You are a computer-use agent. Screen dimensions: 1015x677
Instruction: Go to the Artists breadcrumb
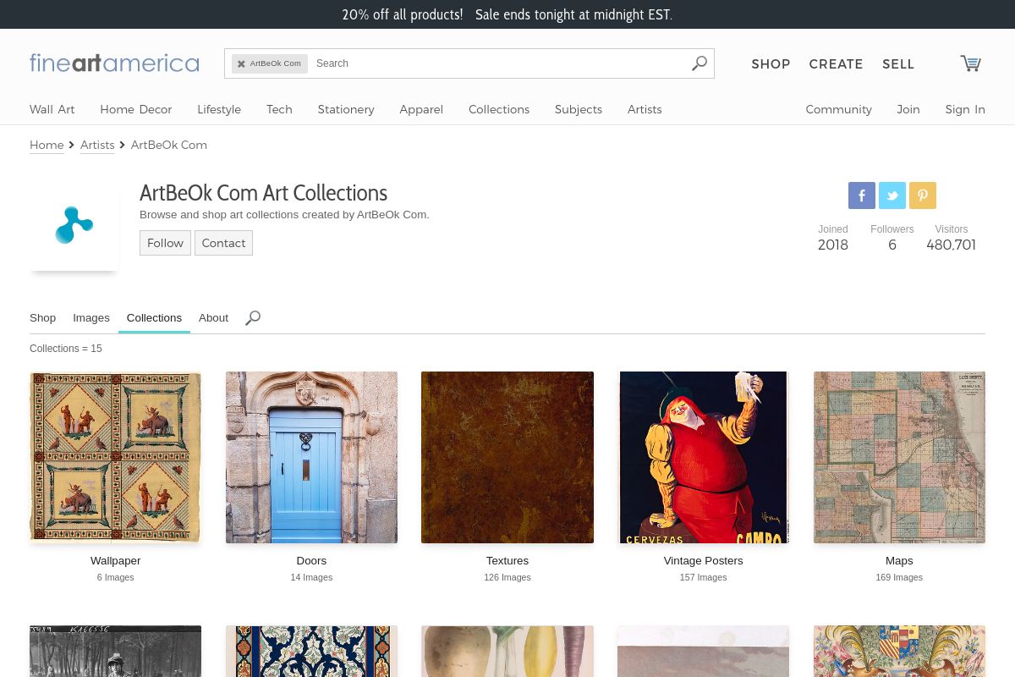coord(97,145)
